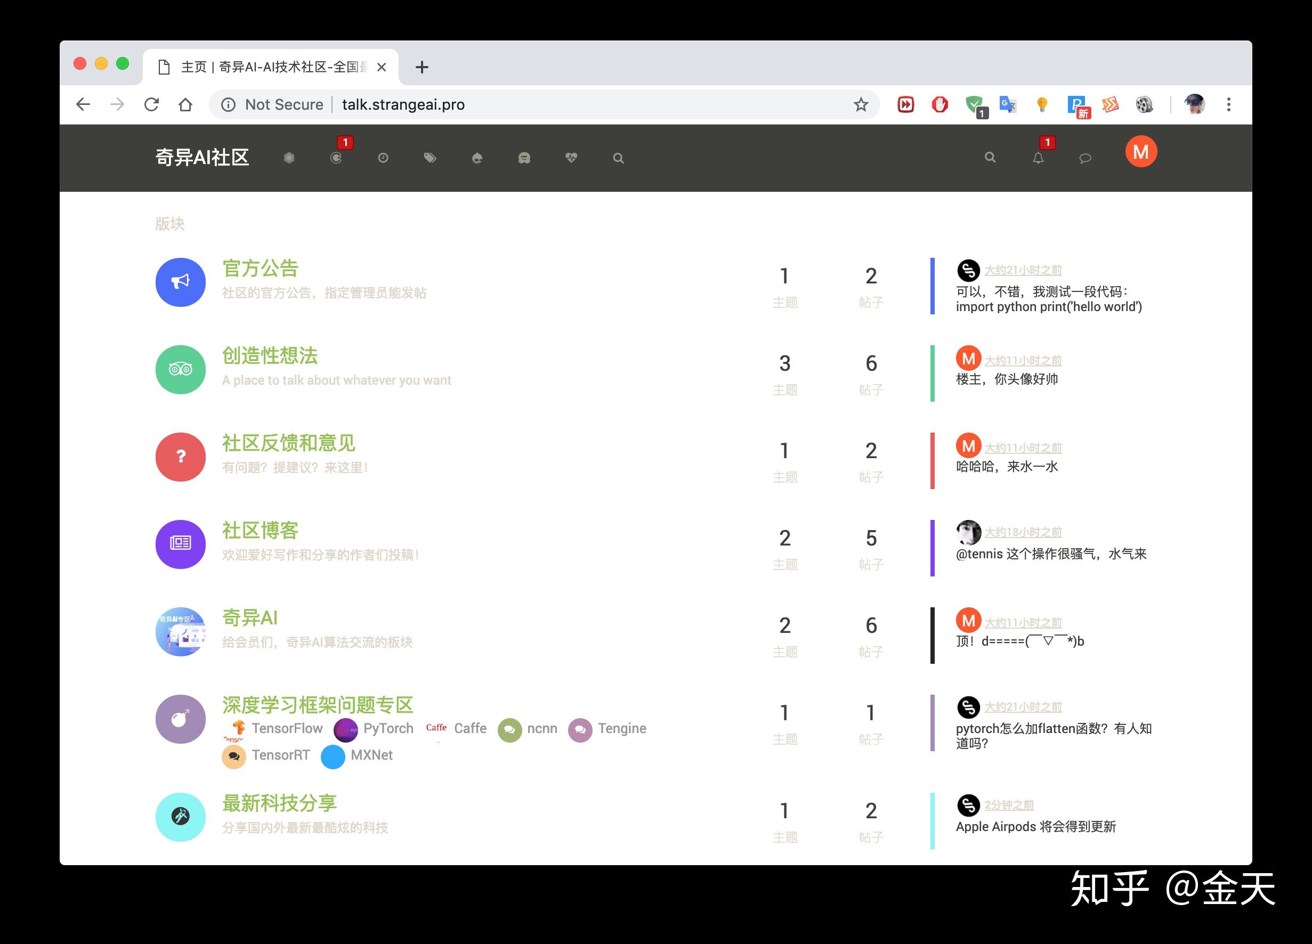Open the Chrome three-dot menu
1312x944 pixels.
[1229, 104]
